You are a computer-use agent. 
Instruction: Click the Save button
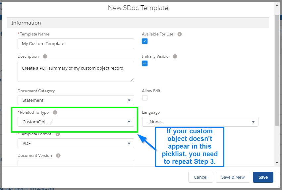[263, 177]
